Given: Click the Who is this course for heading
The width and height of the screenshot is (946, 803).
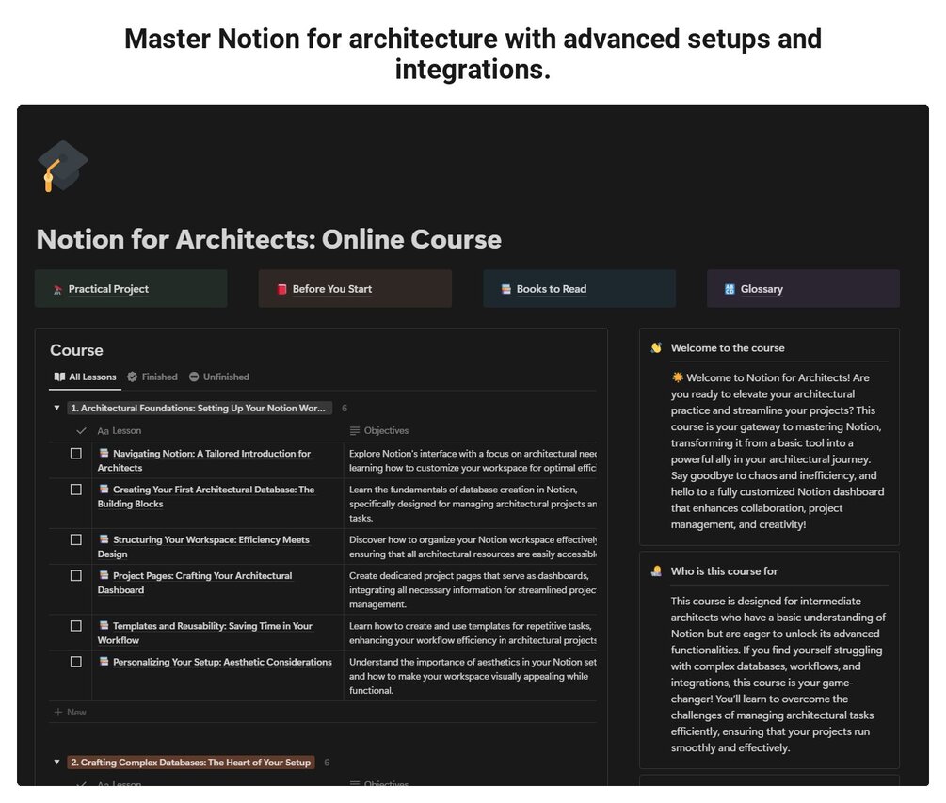Looking at the screenshot, I should 724,571.
